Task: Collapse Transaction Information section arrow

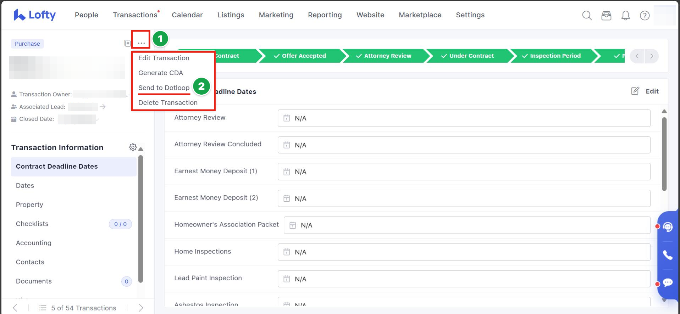Action: point(141,149)
